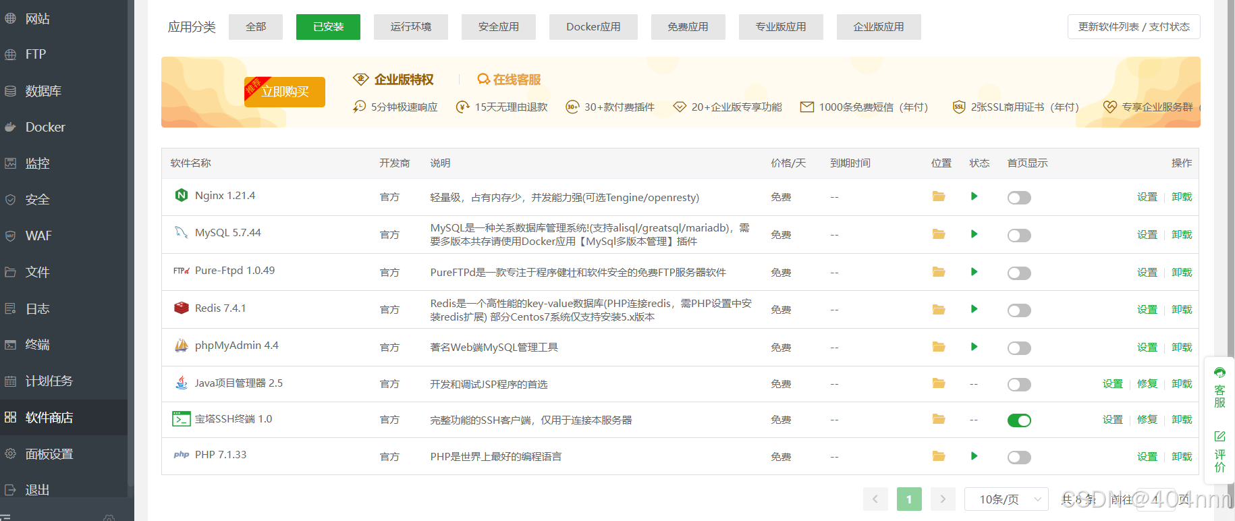Image resolution: width=1235 pixels, height=521 pixels.
Task: Go to the next page arrow
Action: point(943,499)
